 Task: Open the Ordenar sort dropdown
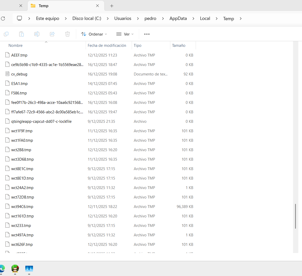pyautogui.click(x=94, y=34)
